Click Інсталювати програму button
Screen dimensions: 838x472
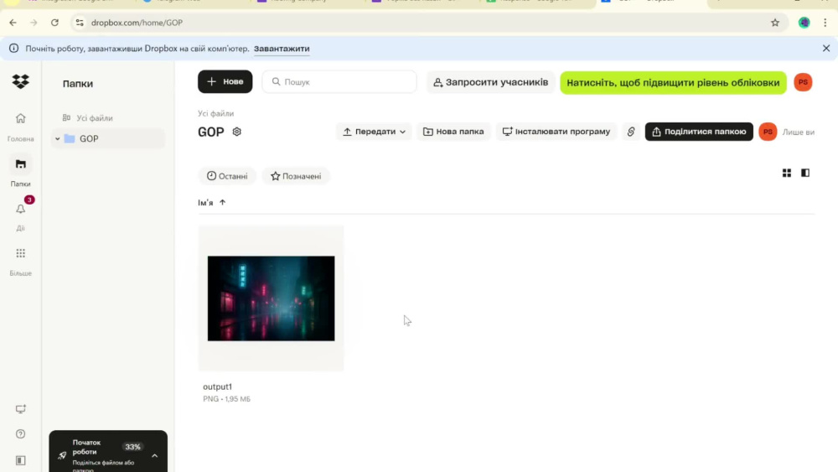[556, 132]
